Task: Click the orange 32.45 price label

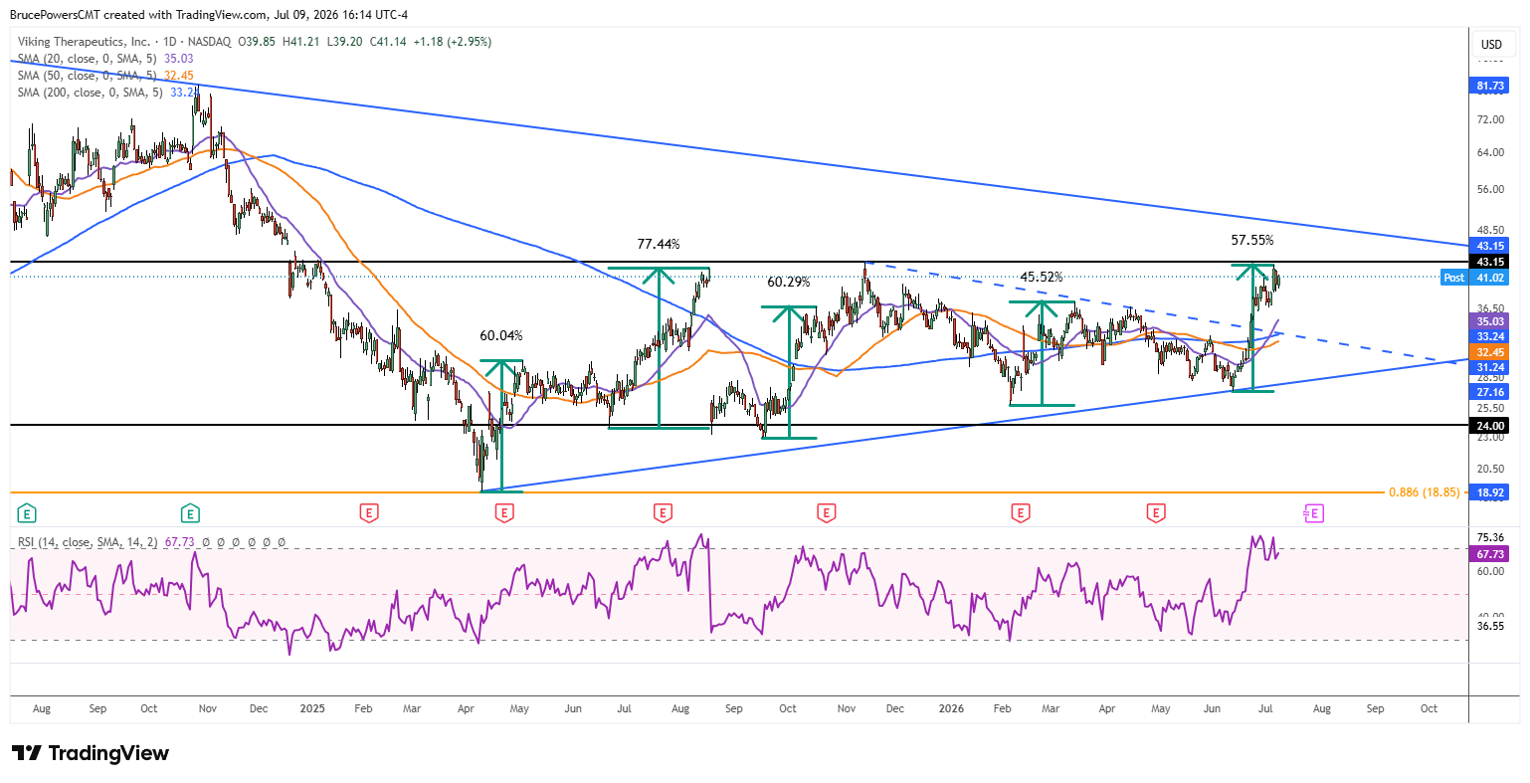Action: [1490, 352]
